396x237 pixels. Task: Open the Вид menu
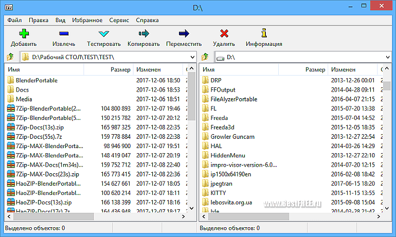(60, 20)
